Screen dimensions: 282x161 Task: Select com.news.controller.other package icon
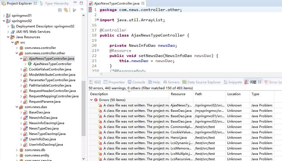point(21,53)
